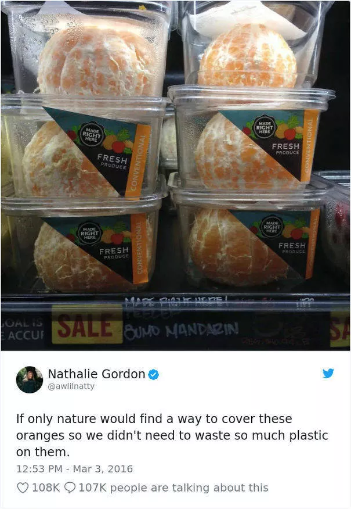Viewport: 351px width, 509px height.
Task: Click the peeled orange in uppermost right container
Action: tap(247, 57)
